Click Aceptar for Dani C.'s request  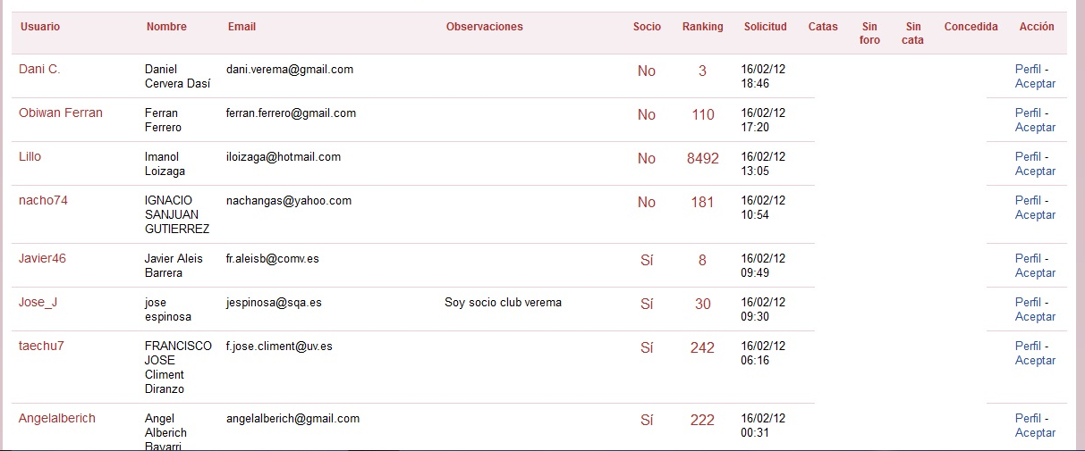click(1035, 83)
